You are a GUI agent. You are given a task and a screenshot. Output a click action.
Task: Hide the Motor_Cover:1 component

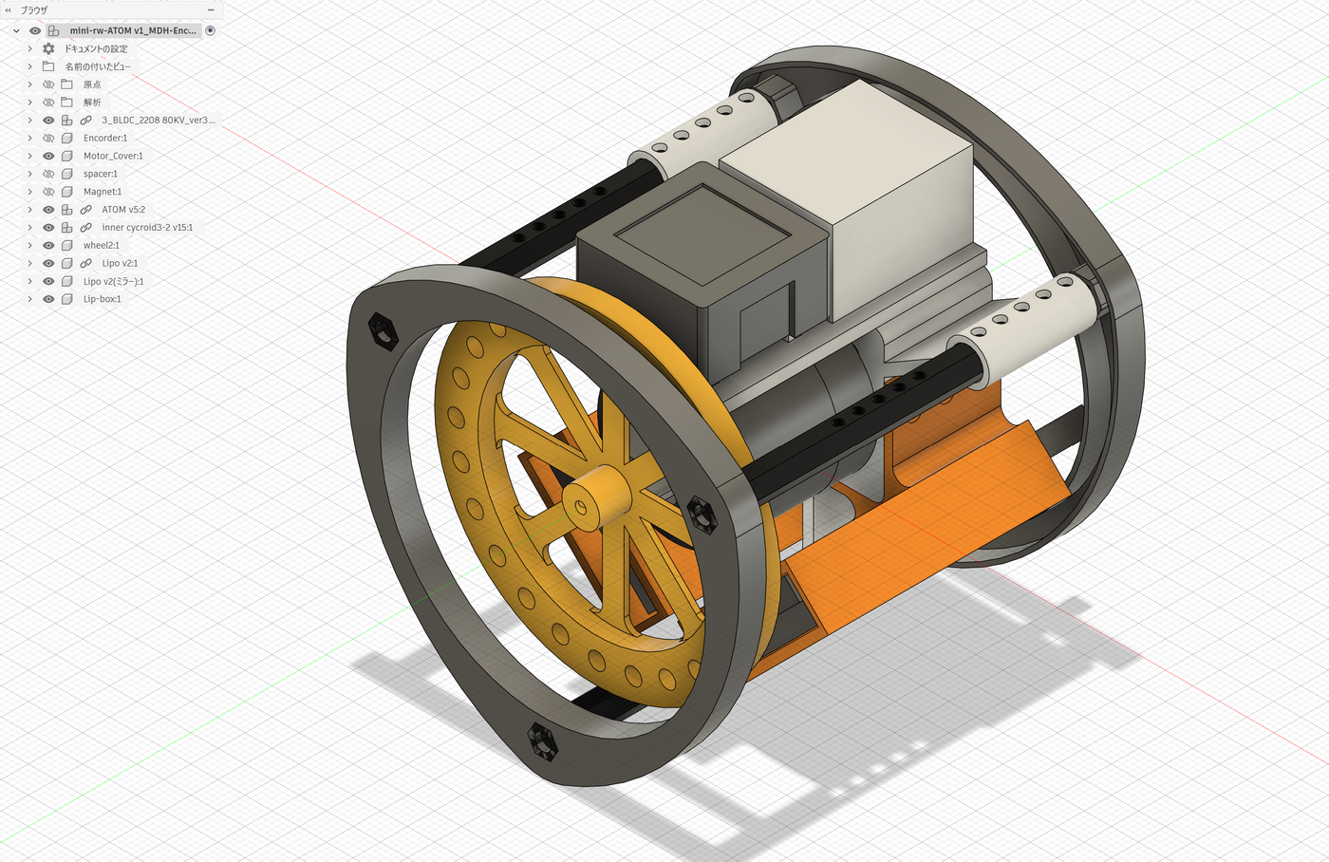48,156
